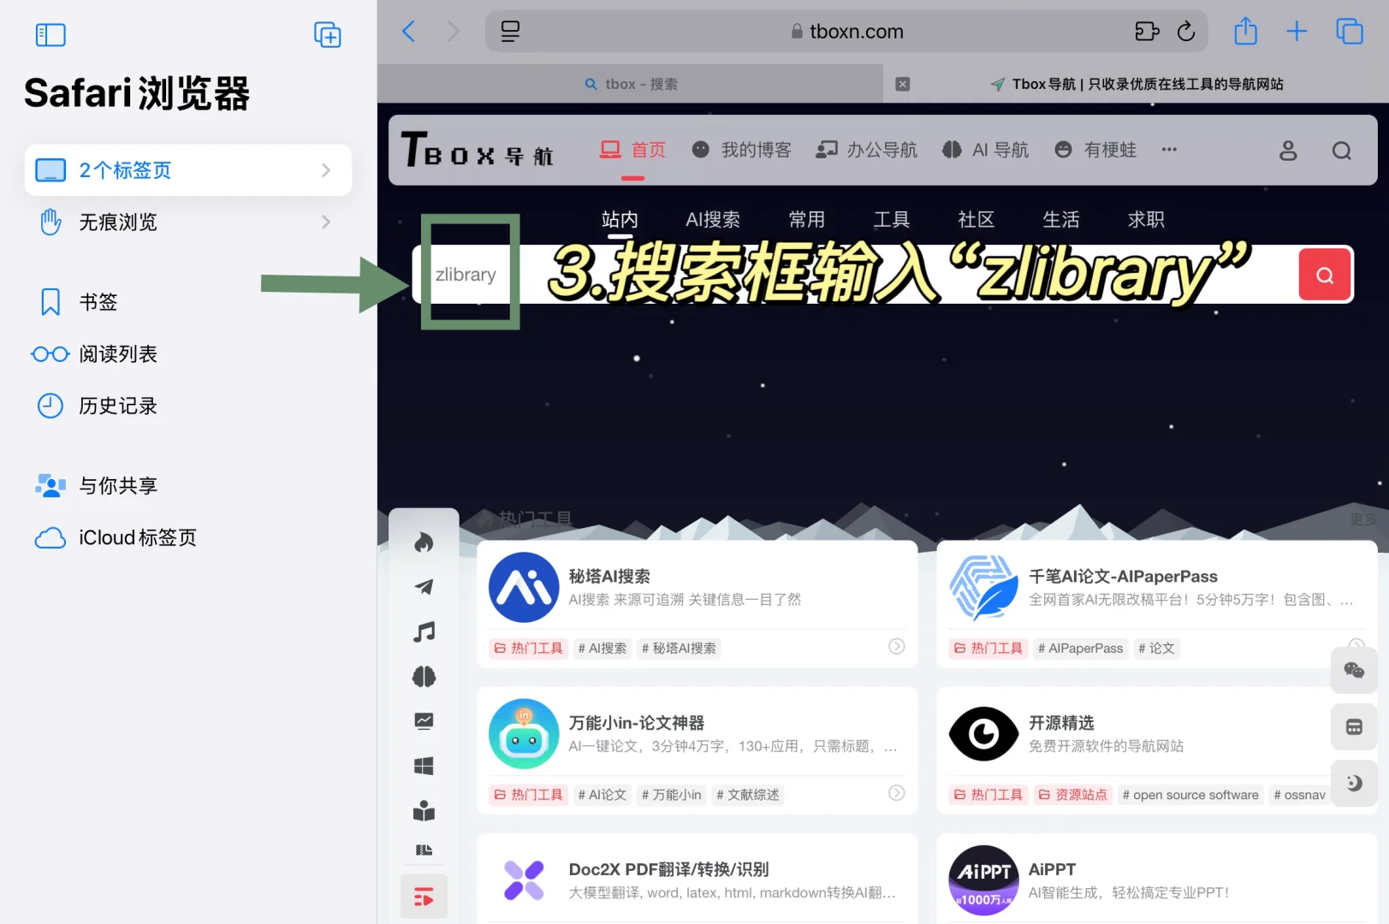The width and height of the screenshot is (1389, 924).
Task: Select the brain AI sidebar icon
Action: coord(424,677)
